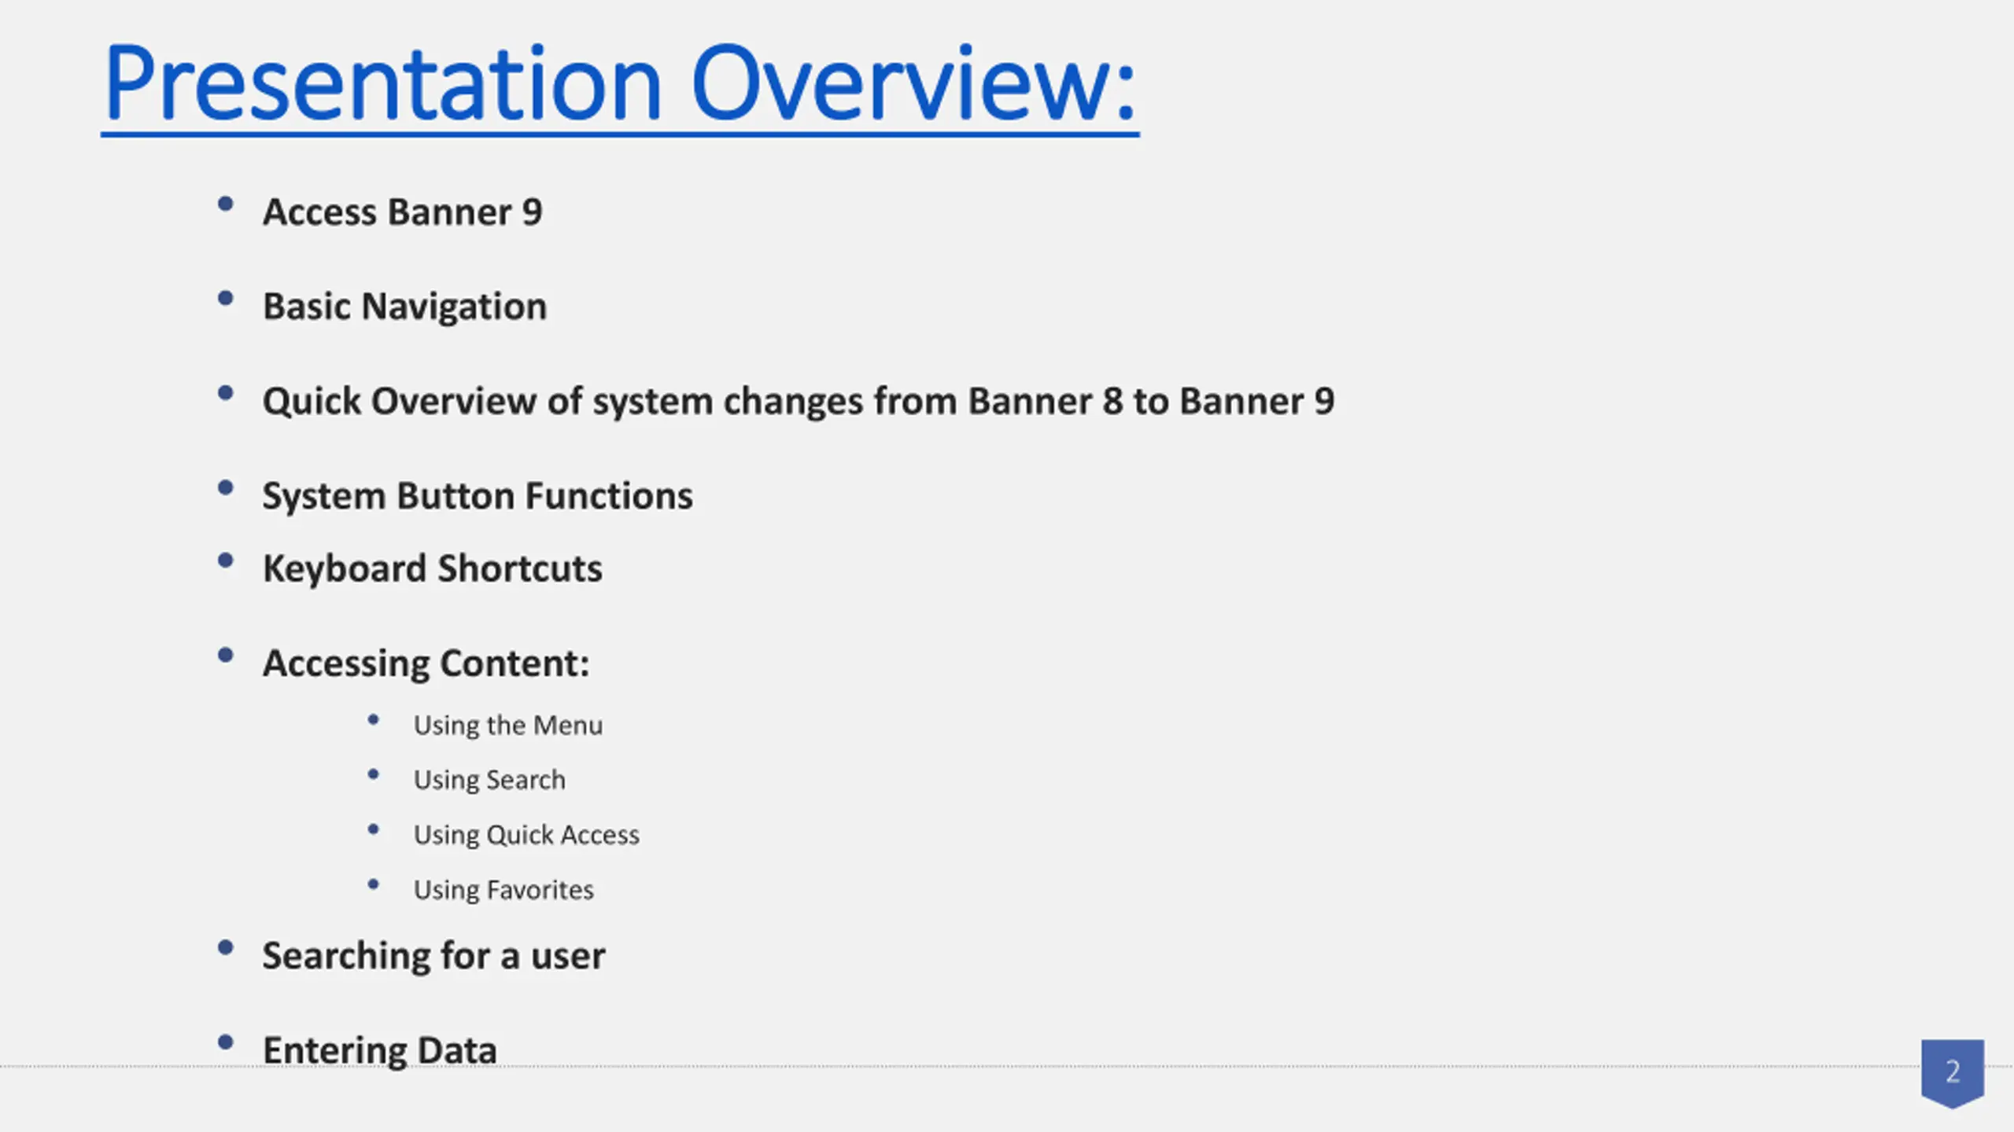The height and width of the screenshot is (1132, 2014).
Task: Click 'System Button Functions' bullet
Action: (478, 497)
